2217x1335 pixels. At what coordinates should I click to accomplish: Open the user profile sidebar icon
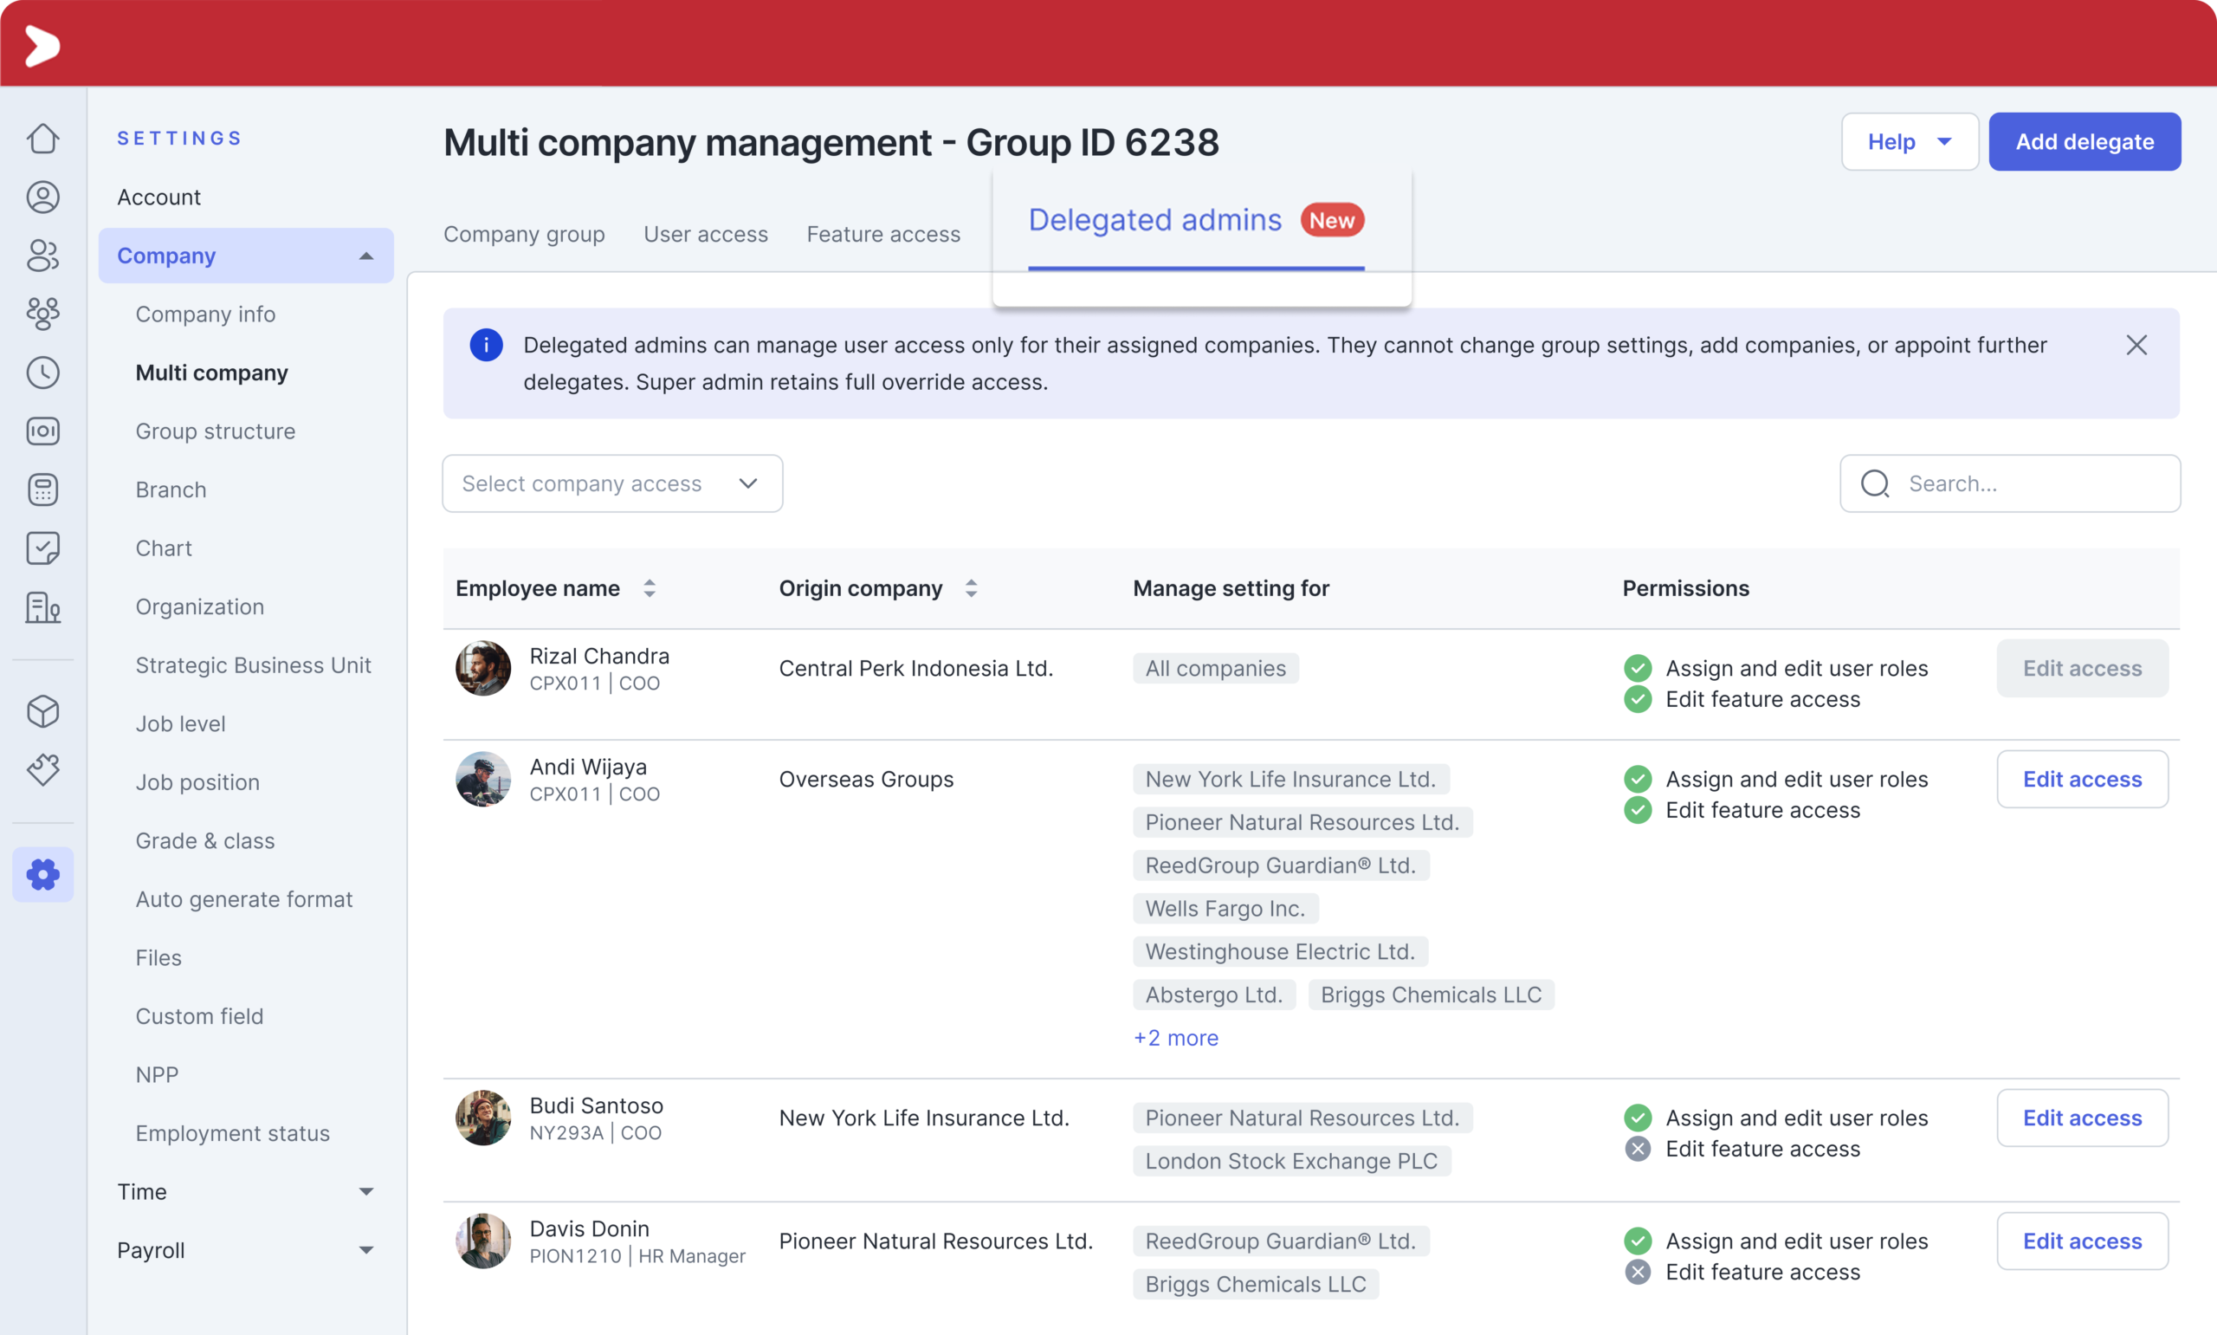[42, 197]
